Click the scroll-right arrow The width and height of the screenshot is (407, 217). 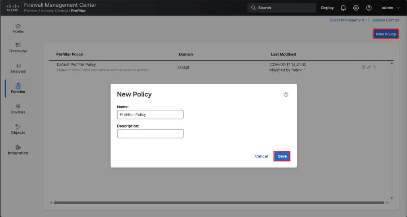pyautogui.click(x=387, y=202)
